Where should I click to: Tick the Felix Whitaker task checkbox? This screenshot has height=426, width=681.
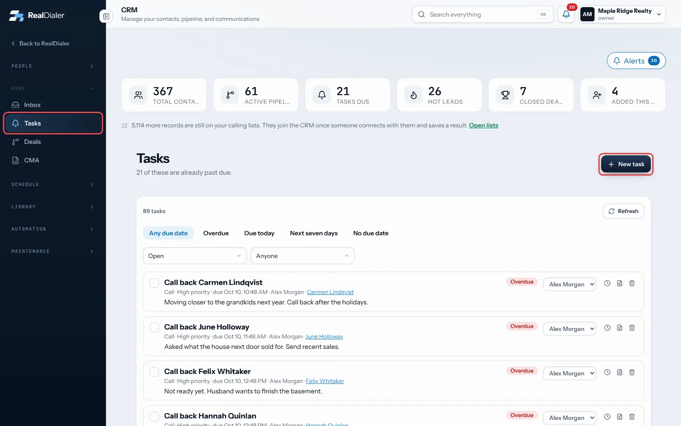coord(154,372)
